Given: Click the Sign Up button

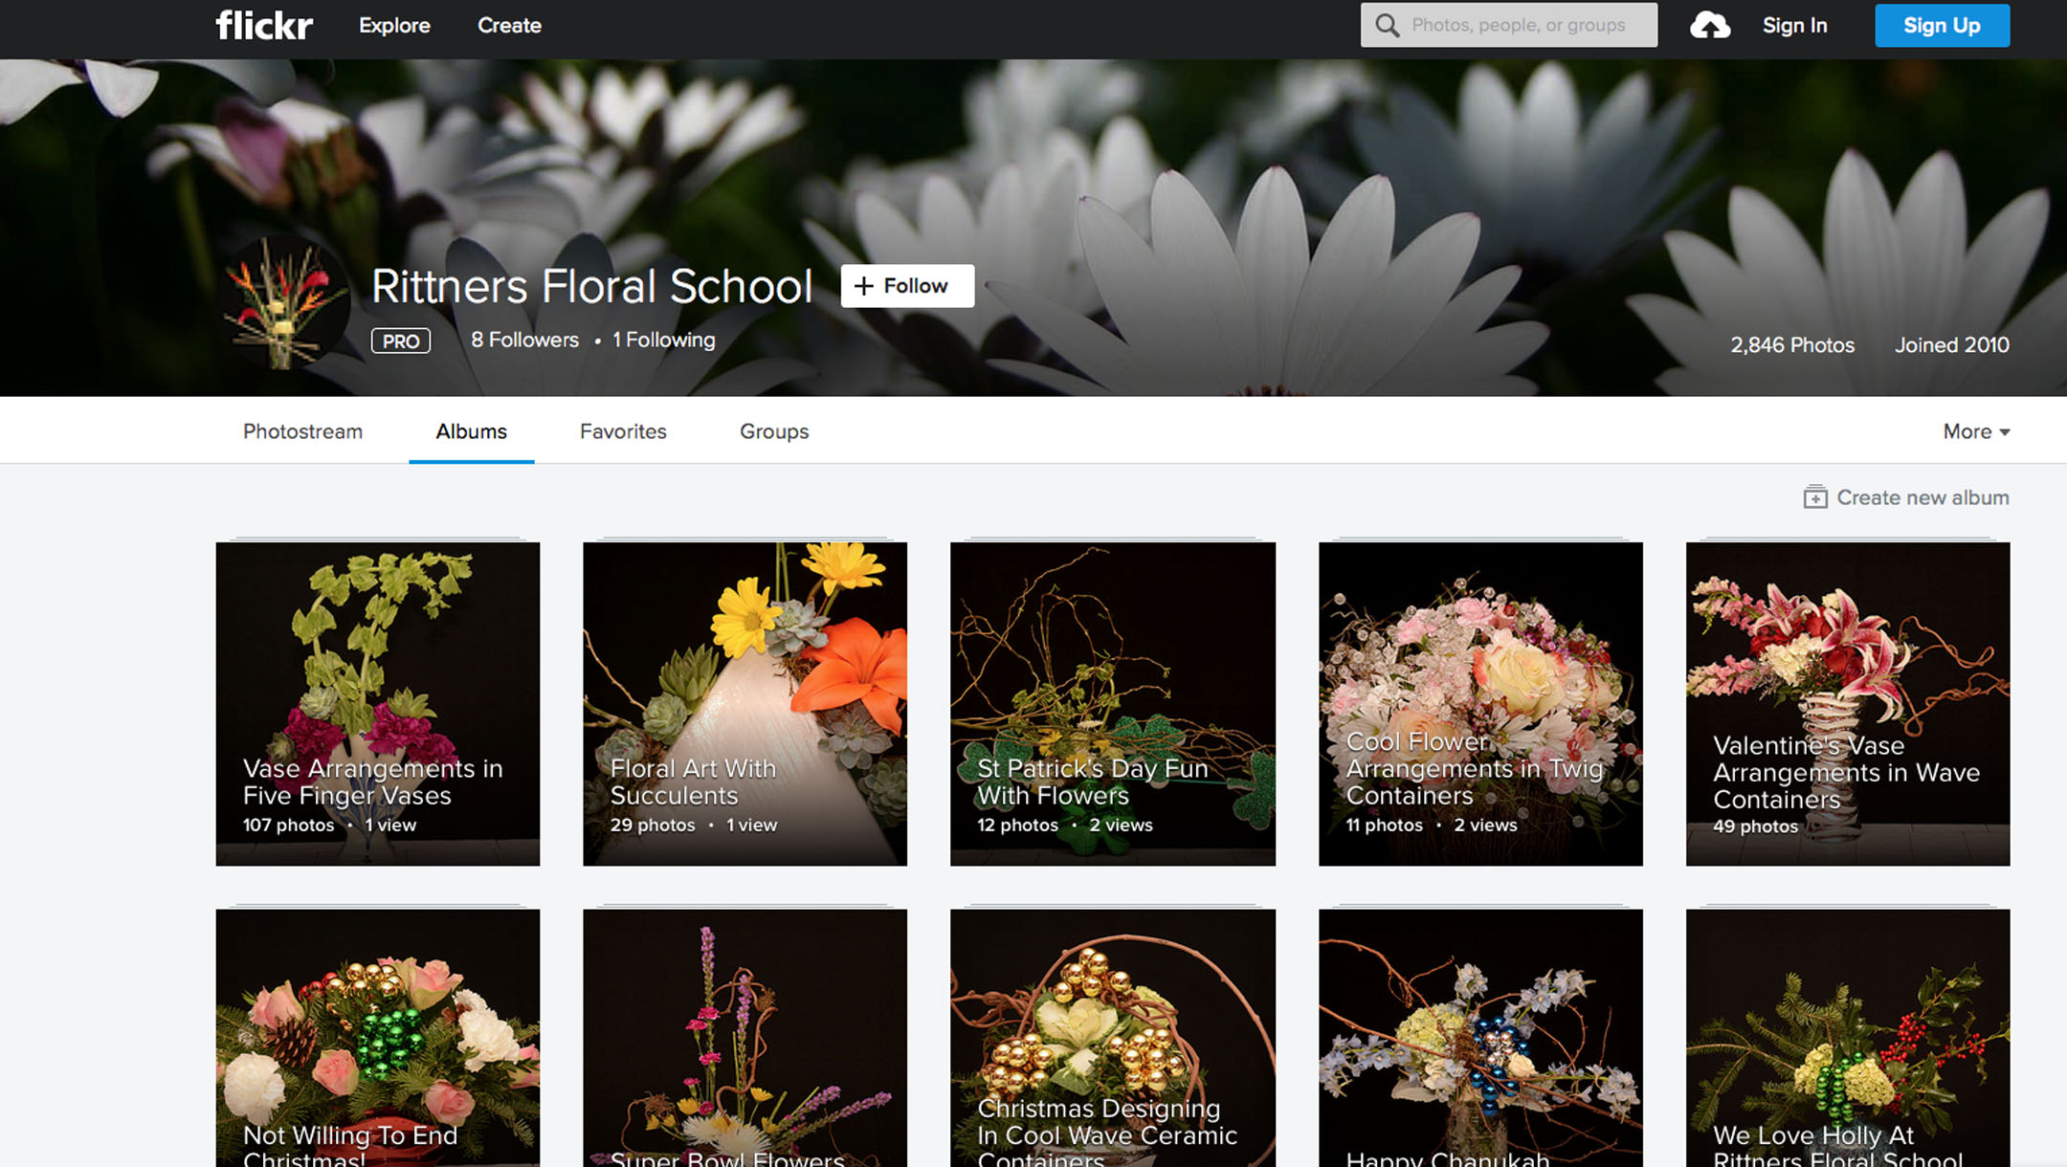Looking at the screenshot, I should pos(1942,26).
